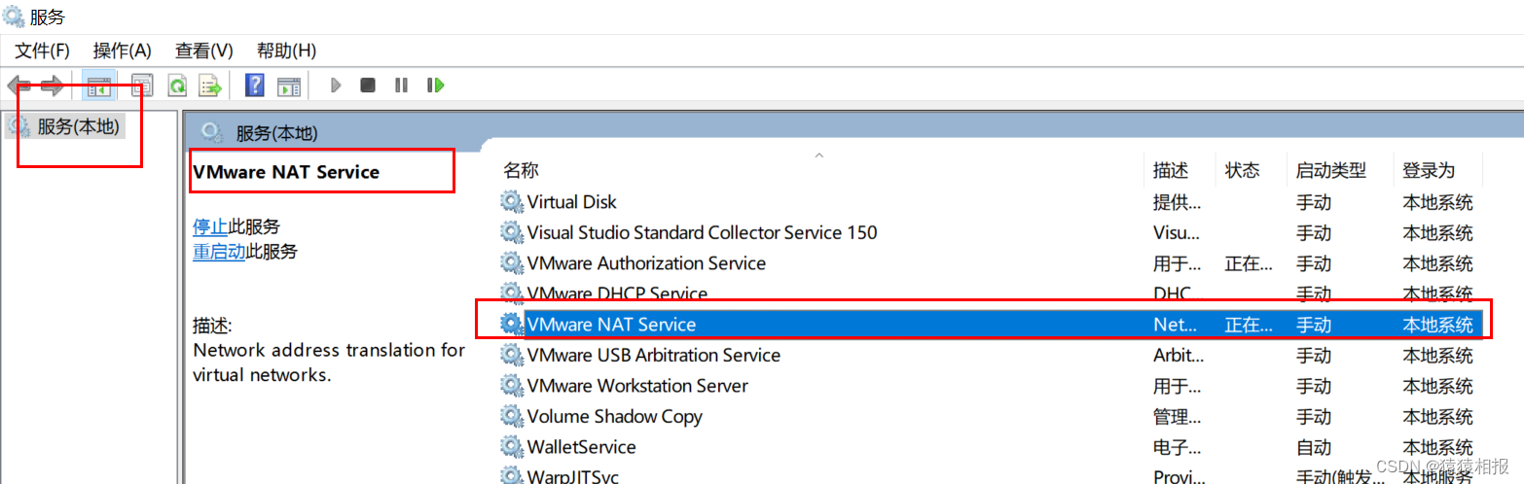Toggle the show/hide action pane icon
This screenshot has width=1524, height=484.
coord(288,86)
